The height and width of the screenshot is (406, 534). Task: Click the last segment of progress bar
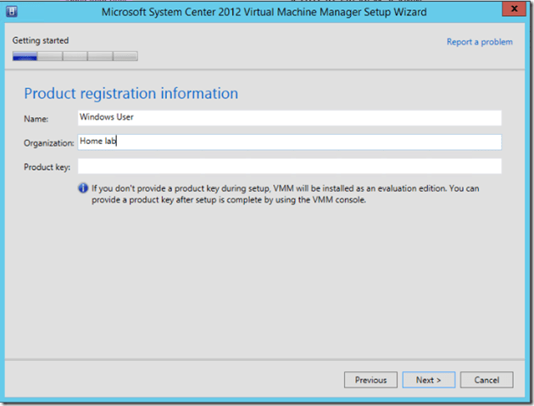125,57
